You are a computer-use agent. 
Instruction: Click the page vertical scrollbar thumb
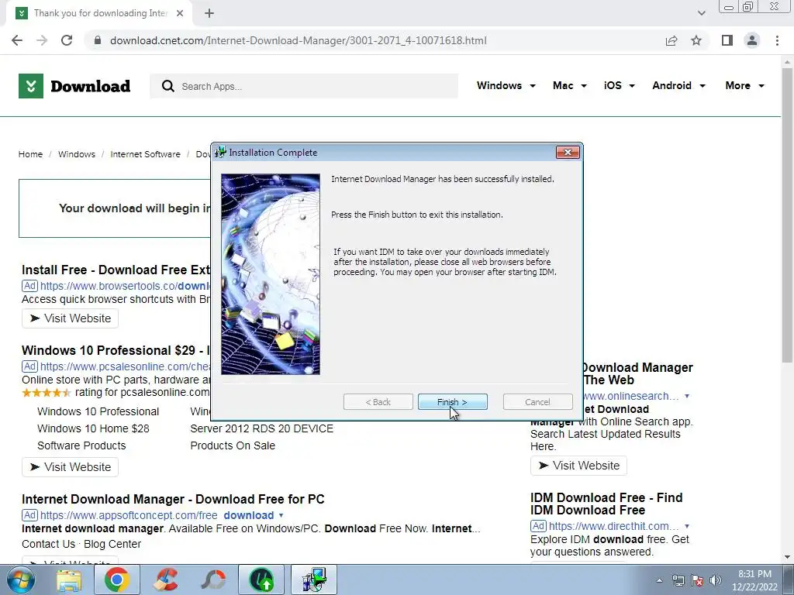(787, 215)
